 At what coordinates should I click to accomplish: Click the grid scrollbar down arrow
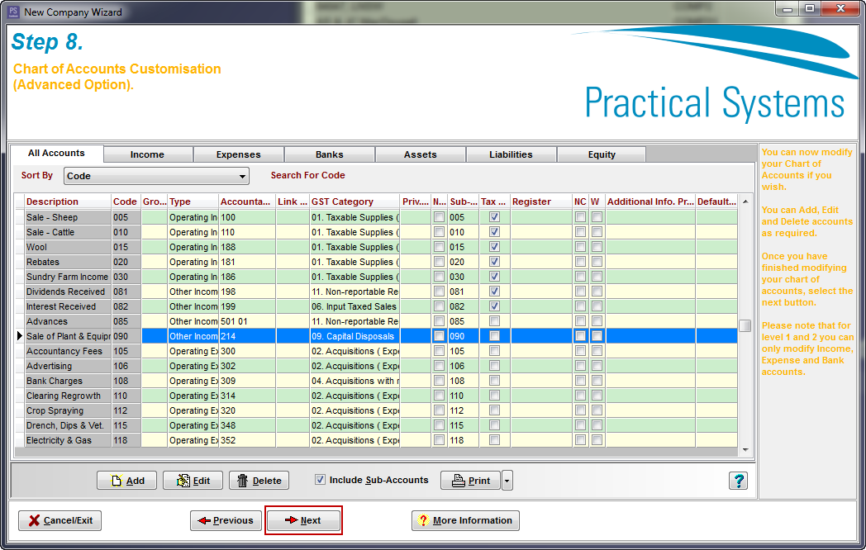(745, 450)
